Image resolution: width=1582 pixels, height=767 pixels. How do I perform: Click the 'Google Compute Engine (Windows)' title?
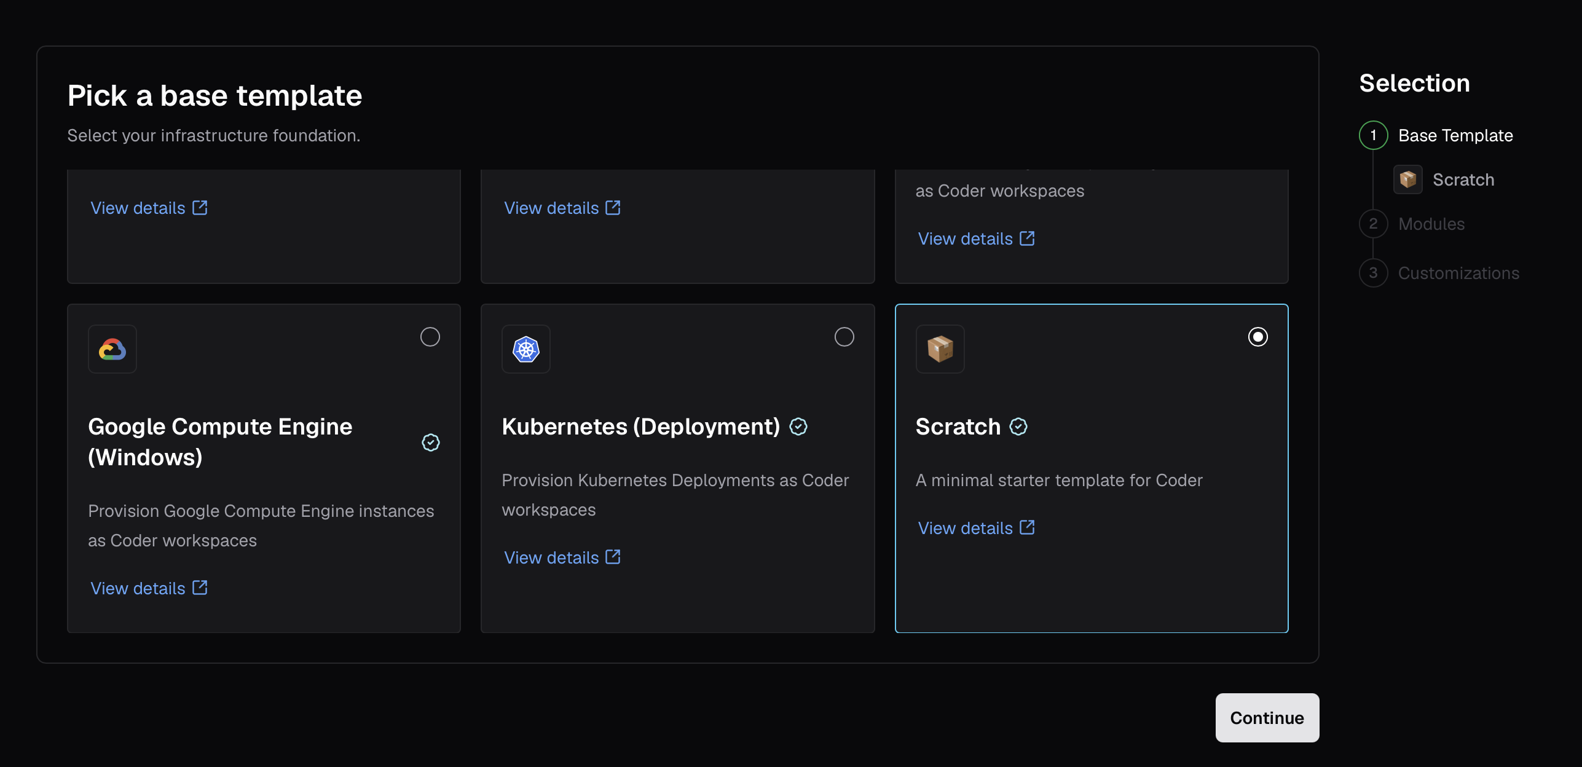point(220,442)
